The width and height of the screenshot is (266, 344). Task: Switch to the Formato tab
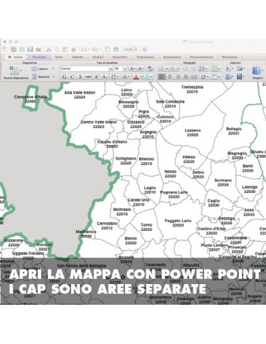(39, 57)
